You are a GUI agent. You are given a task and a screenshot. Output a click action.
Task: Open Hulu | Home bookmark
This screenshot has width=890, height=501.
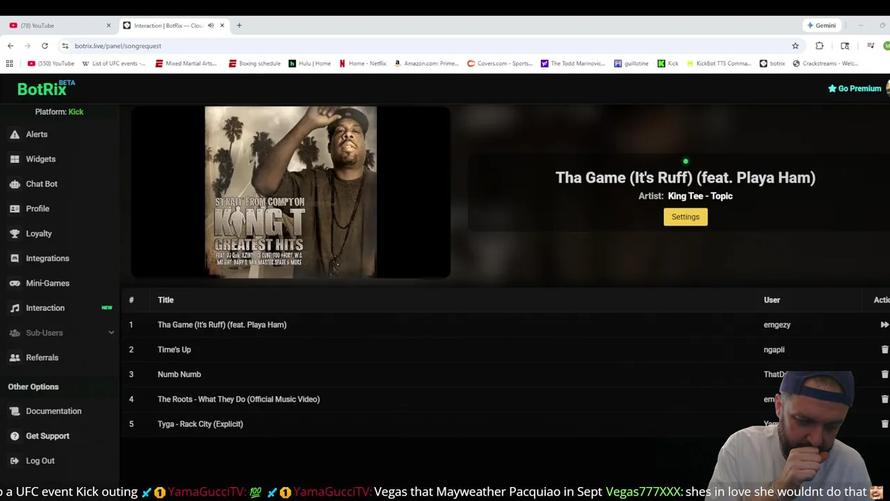point(310,63)
